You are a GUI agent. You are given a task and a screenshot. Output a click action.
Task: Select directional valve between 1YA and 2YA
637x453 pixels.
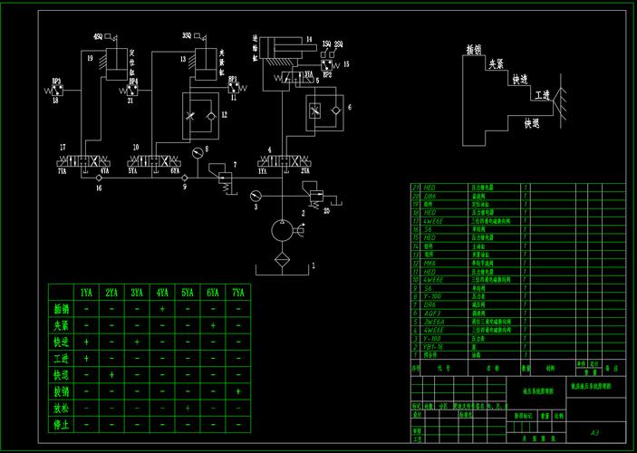click(x=283, y=159)
